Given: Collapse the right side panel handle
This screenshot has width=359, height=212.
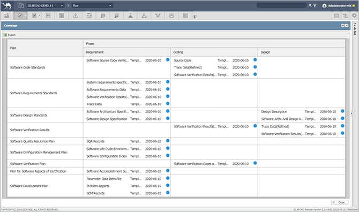Looking at the screenshot, I should 351,113.
